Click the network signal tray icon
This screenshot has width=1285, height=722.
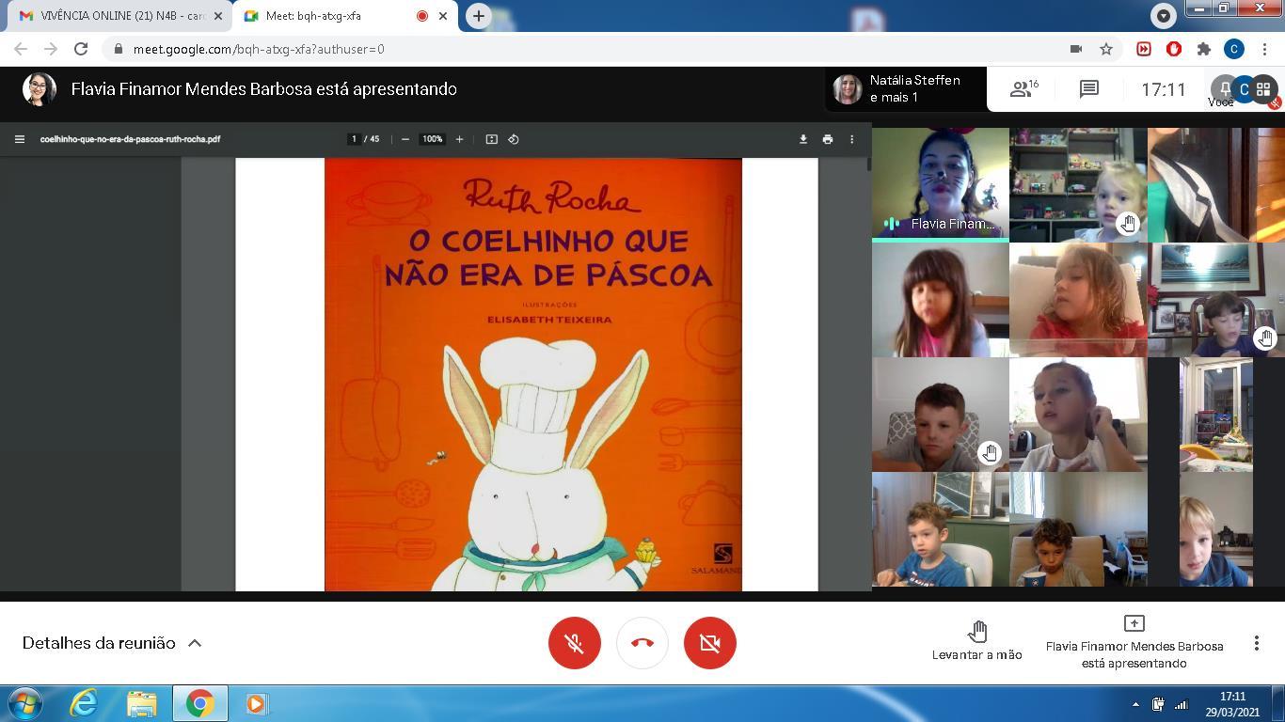pyautogui.click(x=1181, y=704)
